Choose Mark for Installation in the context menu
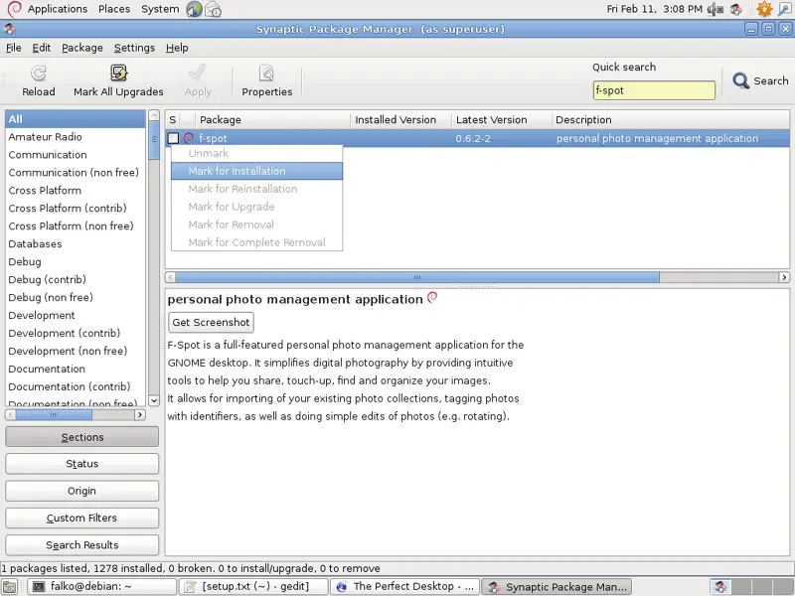Image resolution: width=795 pixels, height=596 pixels. tap(257, 171)
